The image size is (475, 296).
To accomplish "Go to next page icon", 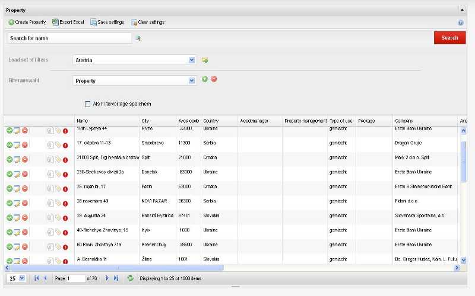I will [x=107, y=278].
